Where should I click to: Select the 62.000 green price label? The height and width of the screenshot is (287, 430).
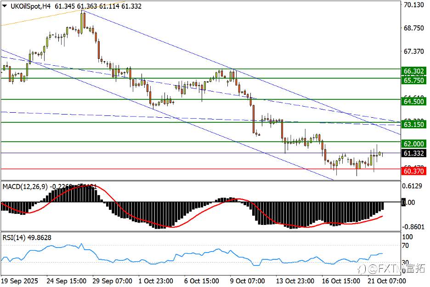[x=414, y=143]
